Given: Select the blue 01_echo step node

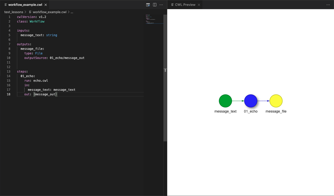Looking at the screenshot, I should tap(251, 101).
